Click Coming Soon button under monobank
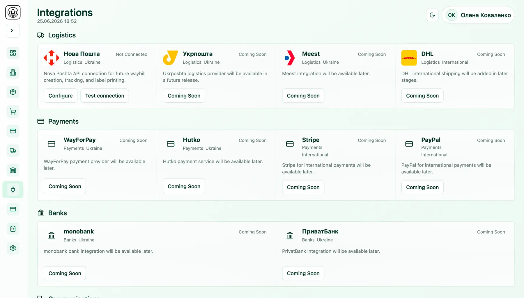524x298 pixels. coord(65,273)
